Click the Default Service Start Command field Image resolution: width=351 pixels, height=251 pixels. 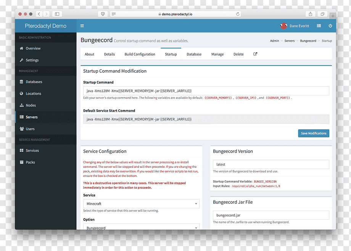point(206,119)
